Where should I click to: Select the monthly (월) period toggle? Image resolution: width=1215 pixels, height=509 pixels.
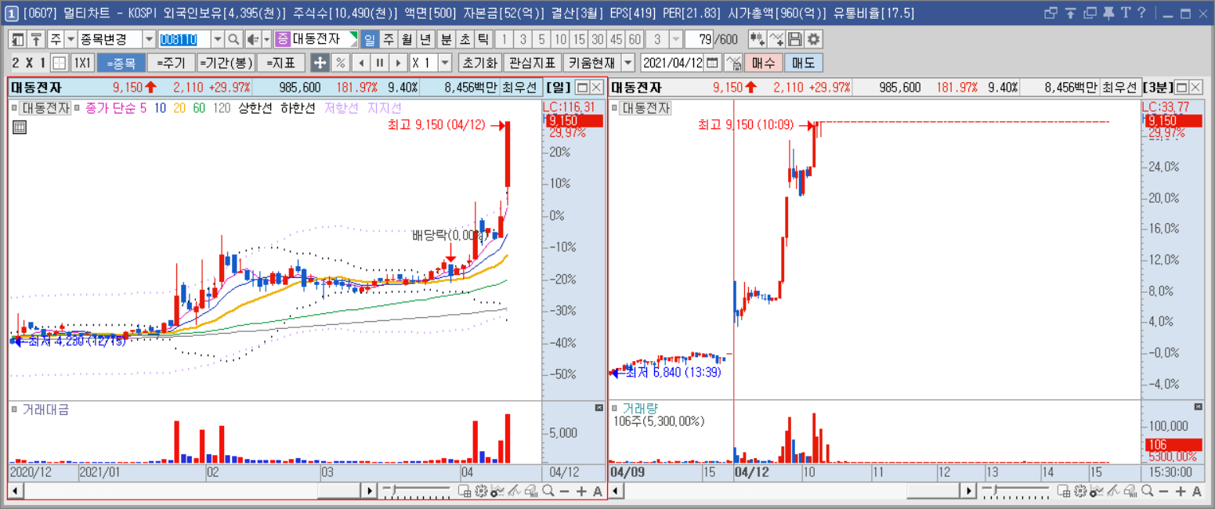pyautogui.click(x=407, y=39)
